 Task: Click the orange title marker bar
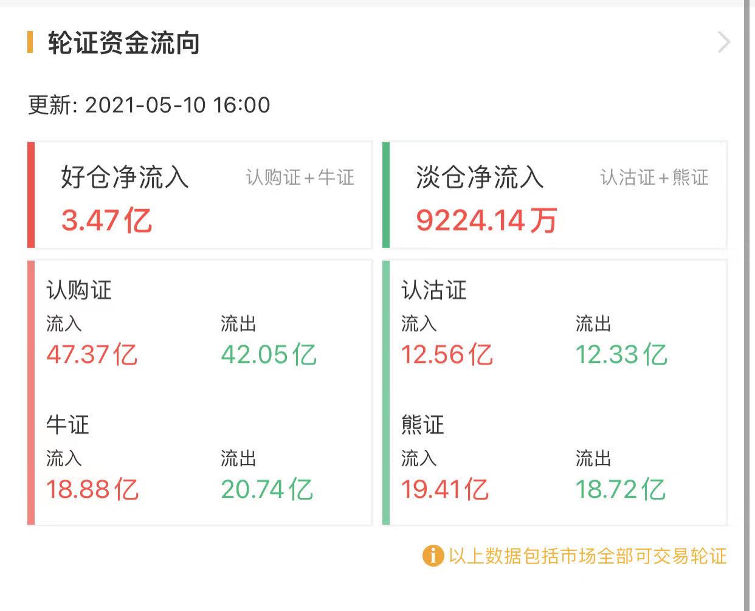pyautogui.click(x=30, y=42)
